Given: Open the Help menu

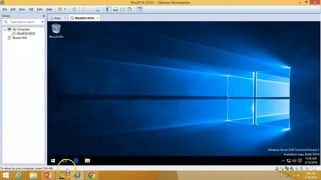Looking at the screenshot, I should pos(49,9).
